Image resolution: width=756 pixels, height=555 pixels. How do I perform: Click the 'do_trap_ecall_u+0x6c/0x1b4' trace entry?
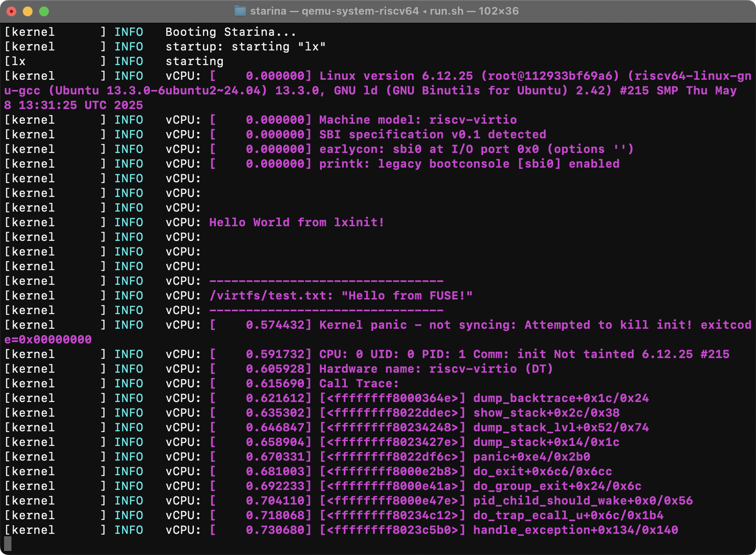568,516
